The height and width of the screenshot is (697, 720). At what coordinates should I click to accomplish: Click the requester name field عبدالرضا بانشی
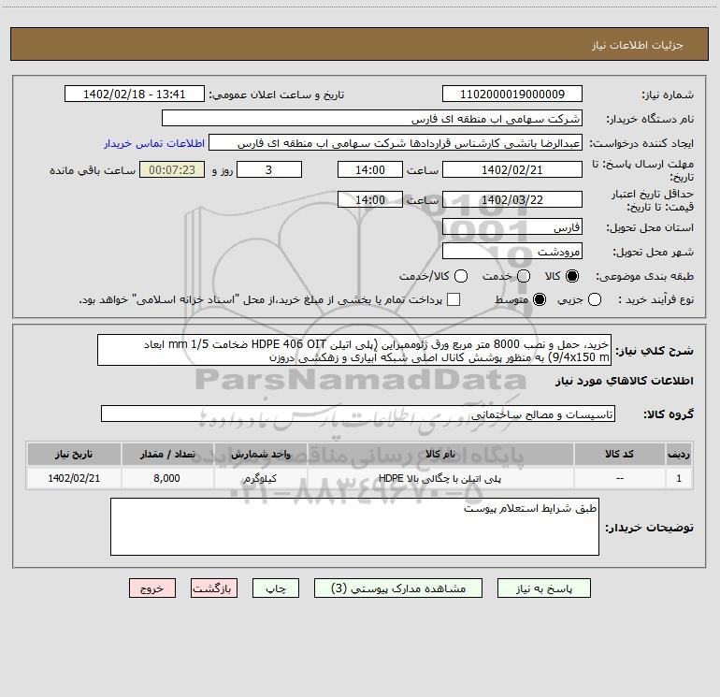(x=396, y=143)
